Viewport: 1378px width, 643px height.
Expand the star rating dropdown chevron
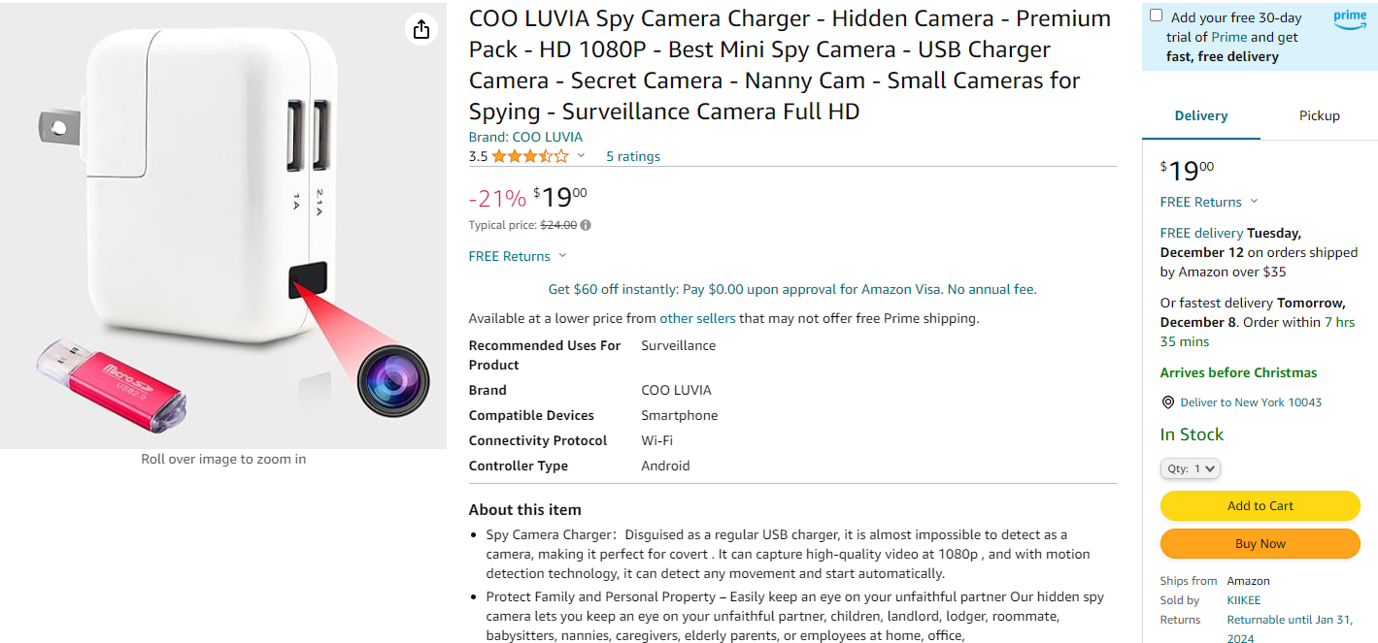tap(582, 155)
